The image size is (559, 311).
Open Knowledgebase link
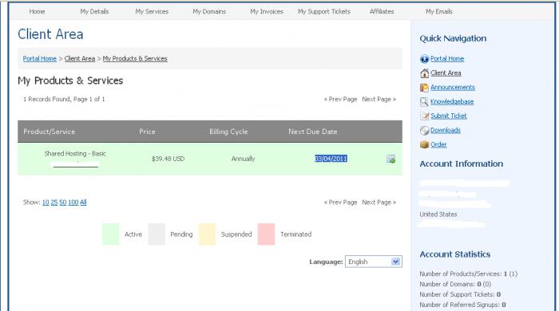point(452,101)
